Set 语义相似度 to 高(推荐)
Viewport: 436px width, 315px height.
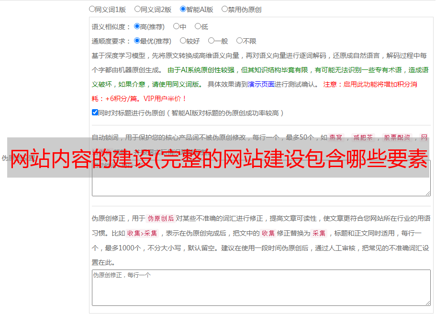tap(137, 26)
